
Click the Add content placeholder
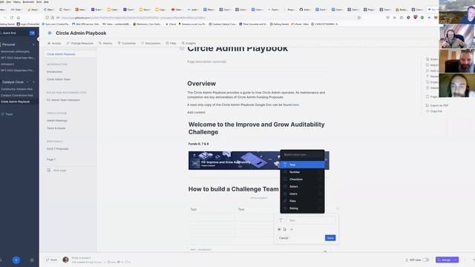[x=196, y=112]
